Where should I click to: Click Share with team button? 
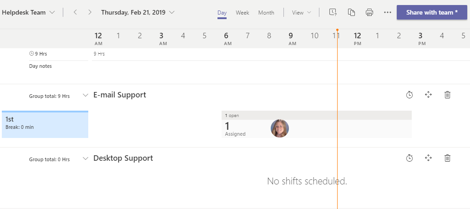click(x=431, y=12)
